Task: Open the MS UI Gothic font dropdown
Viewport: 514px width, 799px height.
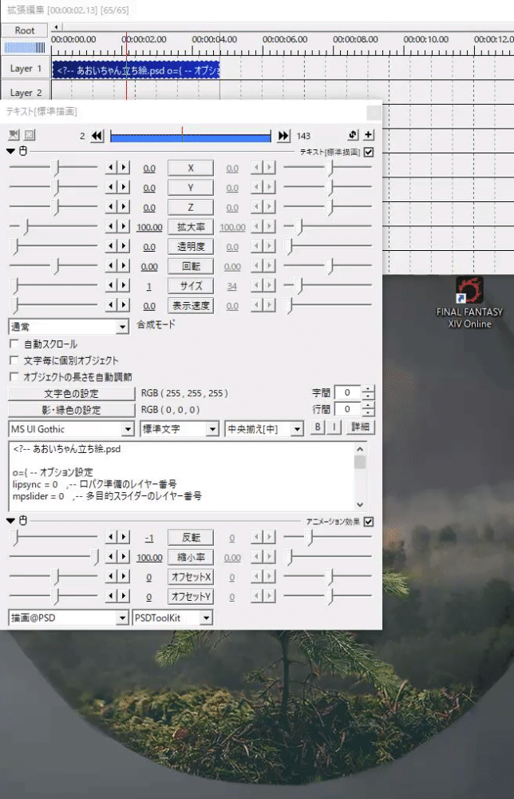Action: pos(71,429)
